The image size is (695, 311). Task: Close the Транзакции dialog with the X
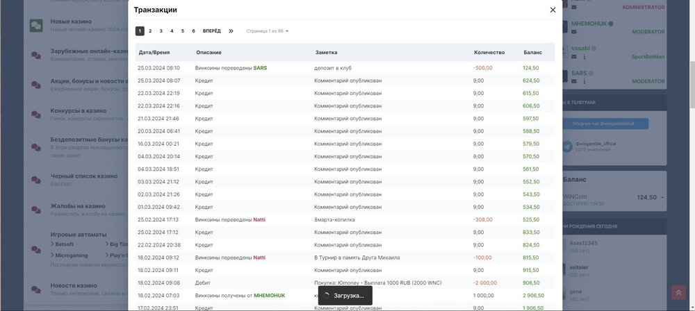click(x=553, y=10)
